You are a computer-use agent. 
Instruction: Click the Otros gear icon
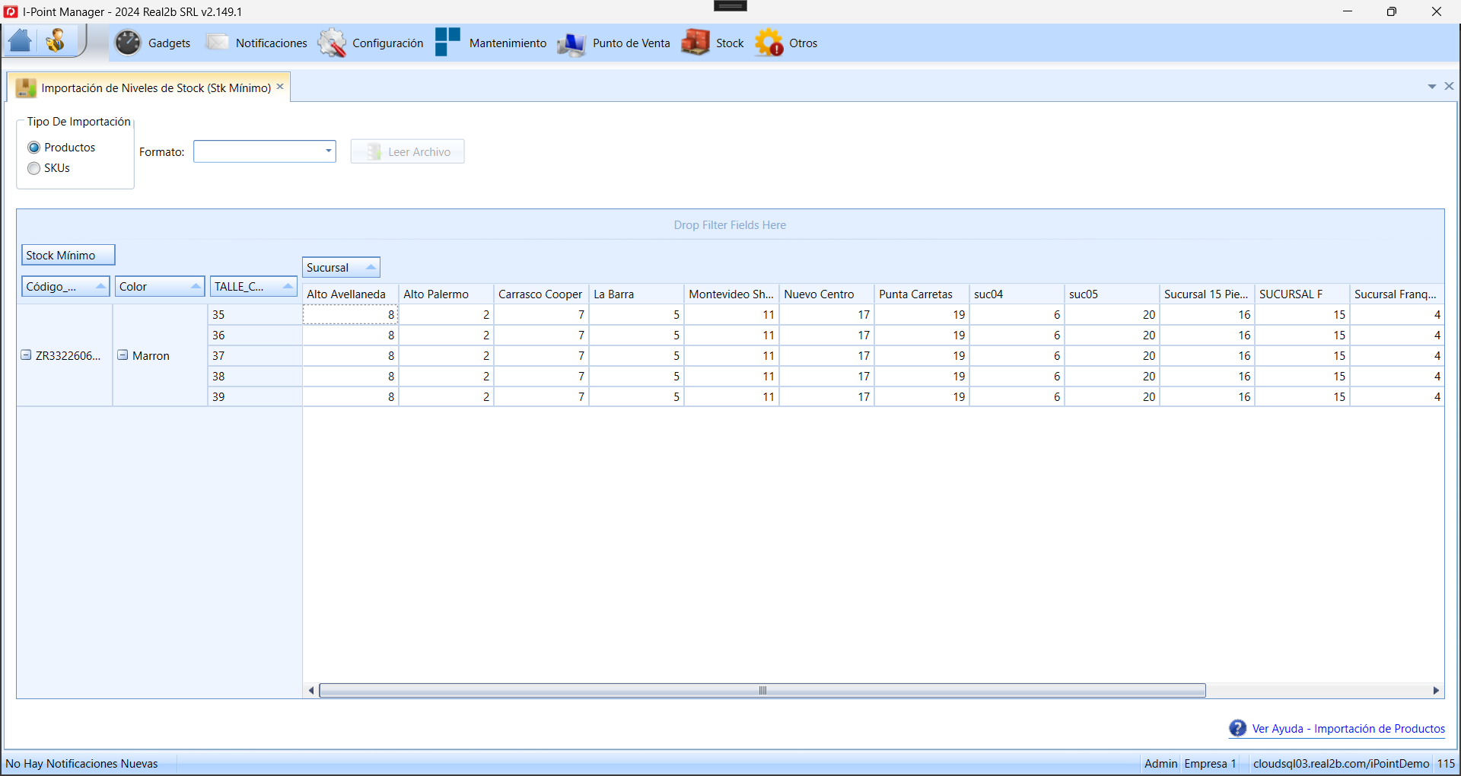coord(769,43)
